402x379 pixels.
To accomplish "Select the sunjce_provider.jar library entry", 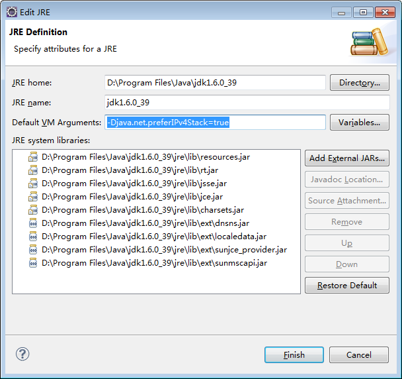I will pos(164,250).
